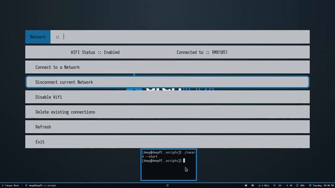Choose Exit to close the menu
Viewport: 335px width, 188px height.
(x=167, y=142)
